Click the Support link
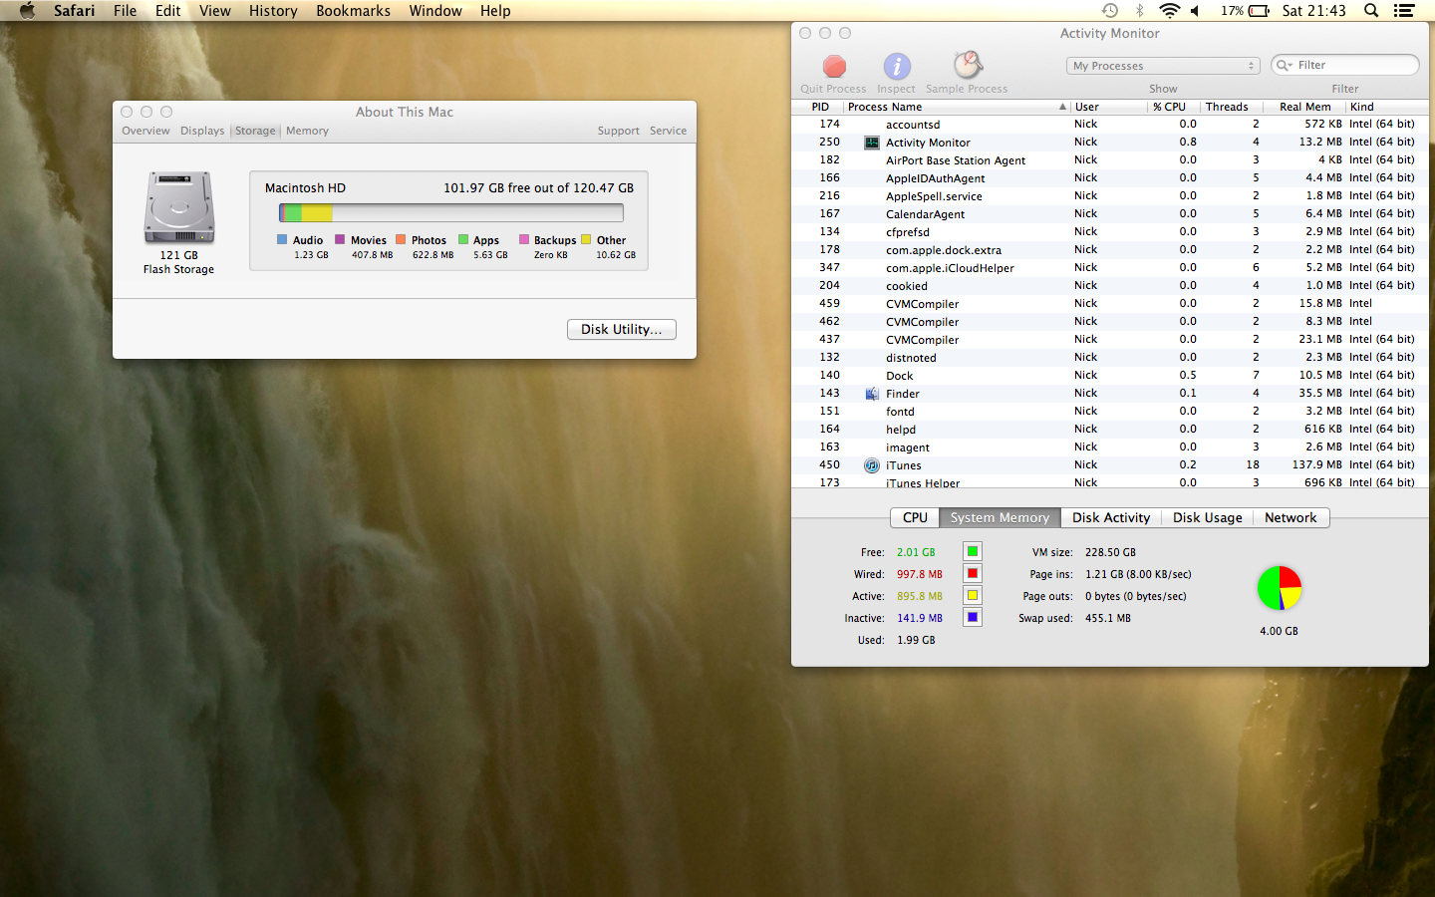 (x=619, y=131)
